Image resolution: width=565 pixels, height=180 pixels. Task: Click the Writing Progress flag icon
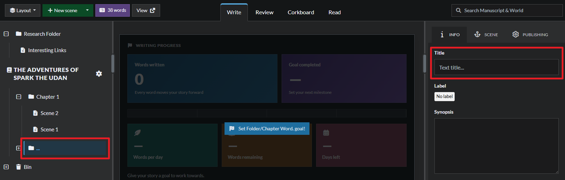tap(130, 45)
